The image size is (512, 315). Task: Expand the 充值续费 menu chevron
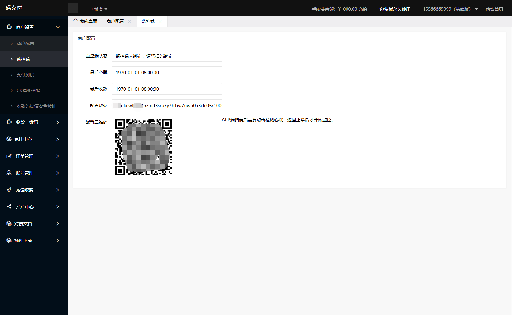pyautogui.click(x=58, y=190)
